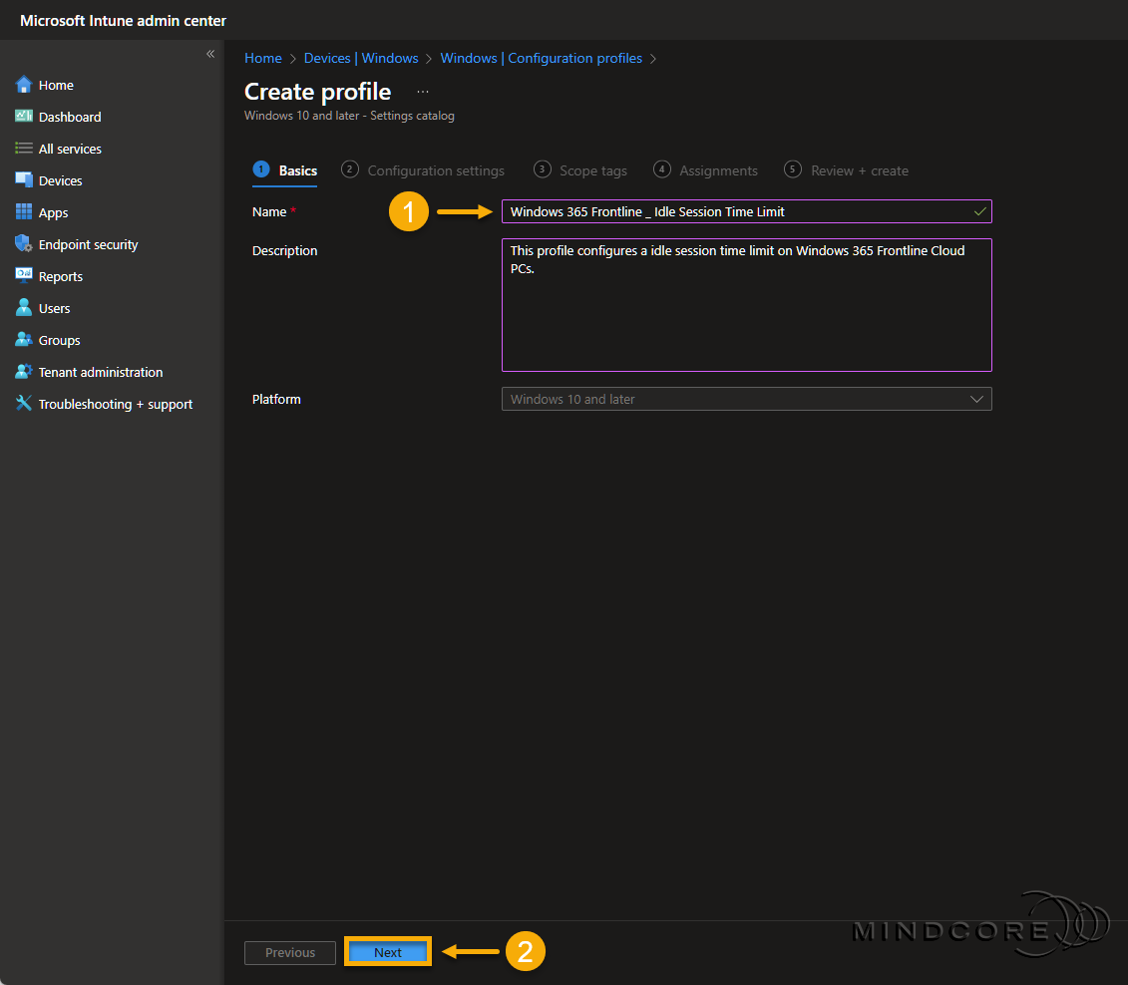Click the Microsoft Intune admin center title
Image resolution: width=1128 pixels, height=985 pixels.
123,21
